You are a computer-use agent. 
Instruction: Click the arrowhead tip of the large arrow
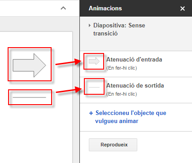[44, 65]
